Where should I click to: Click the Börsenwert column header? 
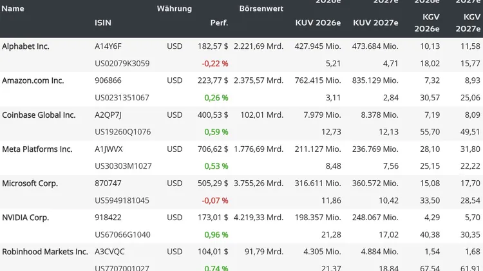(261, 8)
